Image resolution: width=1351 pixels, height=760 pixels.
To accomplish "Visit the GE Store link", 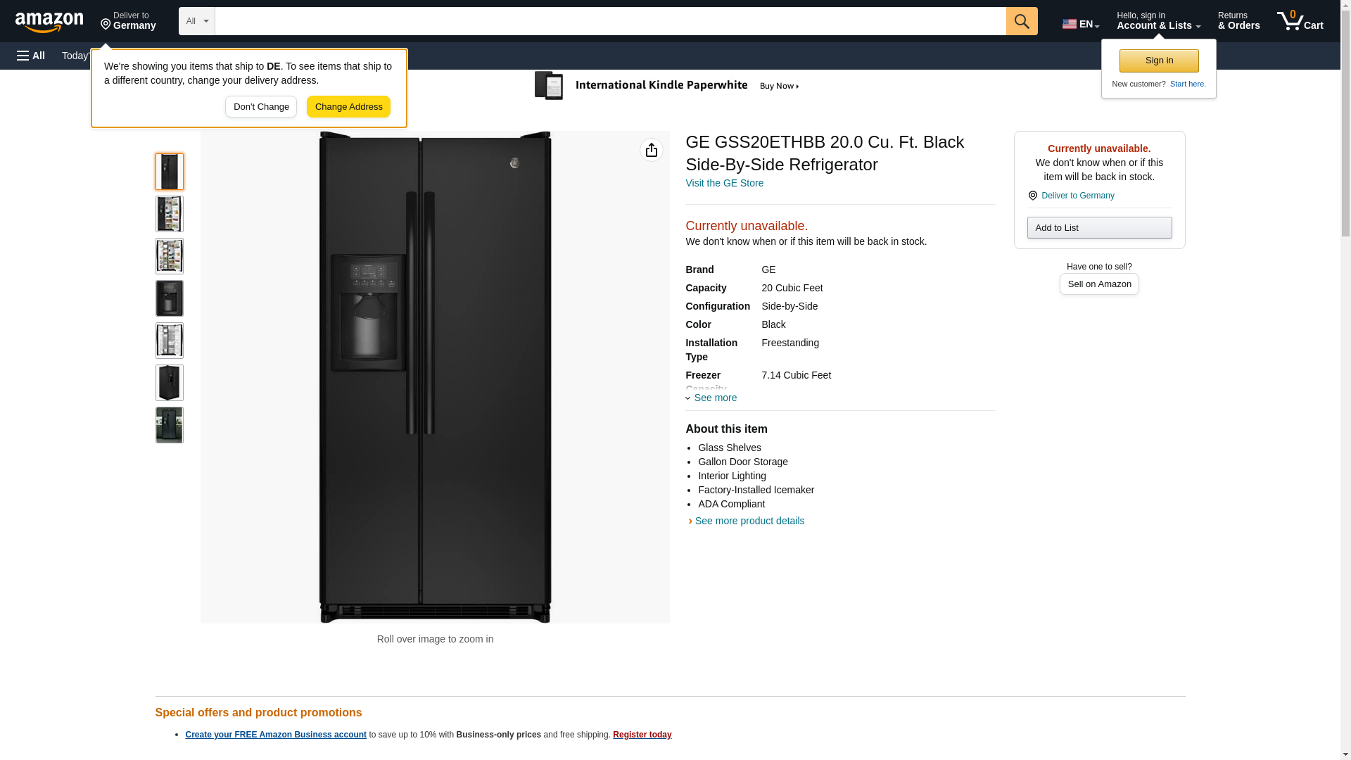I will (x=724, y=183).
